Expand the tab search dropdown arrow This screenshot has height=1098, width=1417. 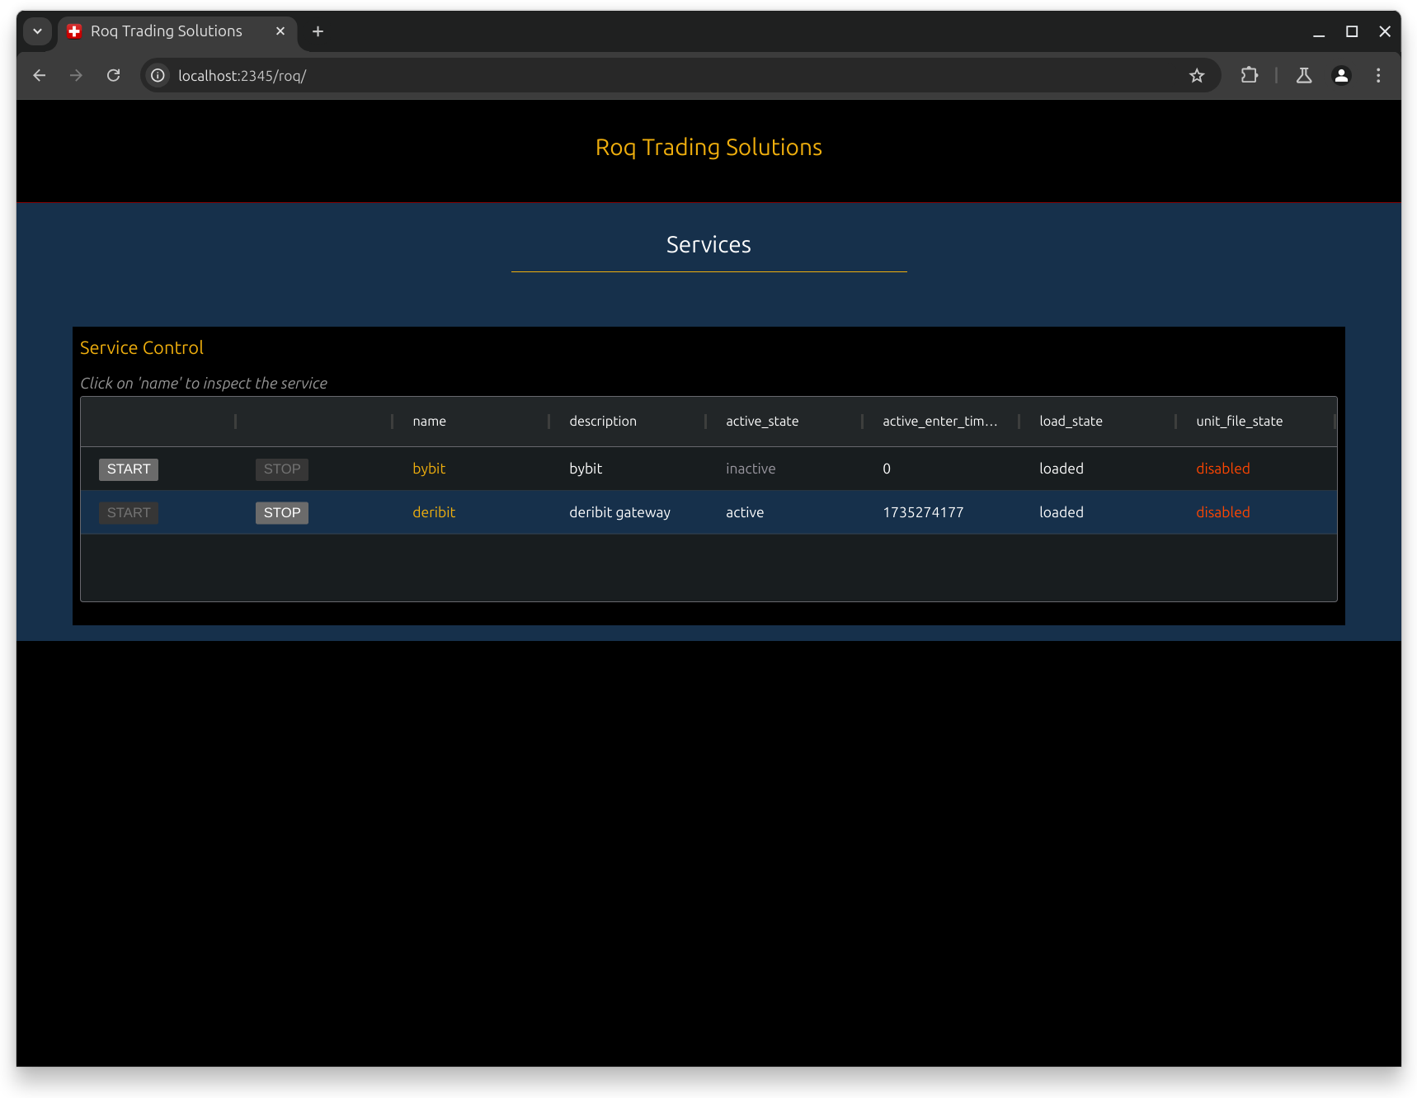(37, 31)
